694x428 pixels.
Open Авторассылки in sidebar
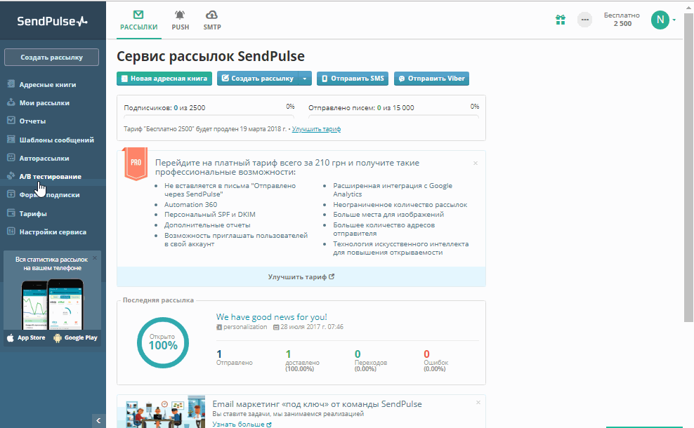point(44,158)
